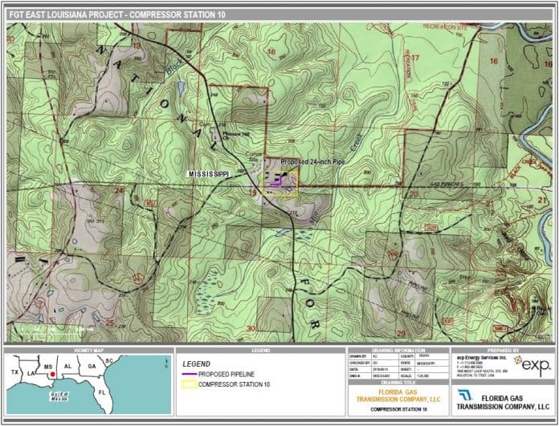Click the yellow compressor station rectangle on map

tap(280, 183)
